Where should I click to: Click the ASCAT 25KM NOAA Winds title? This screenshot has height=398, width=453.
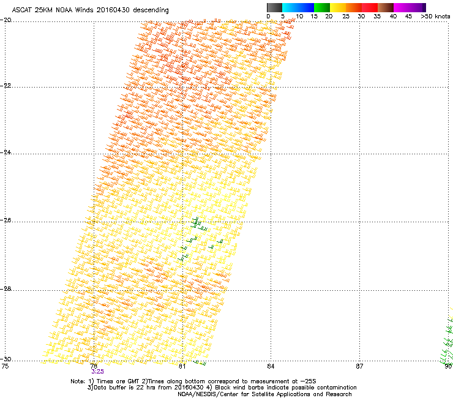tap(90, 10)
